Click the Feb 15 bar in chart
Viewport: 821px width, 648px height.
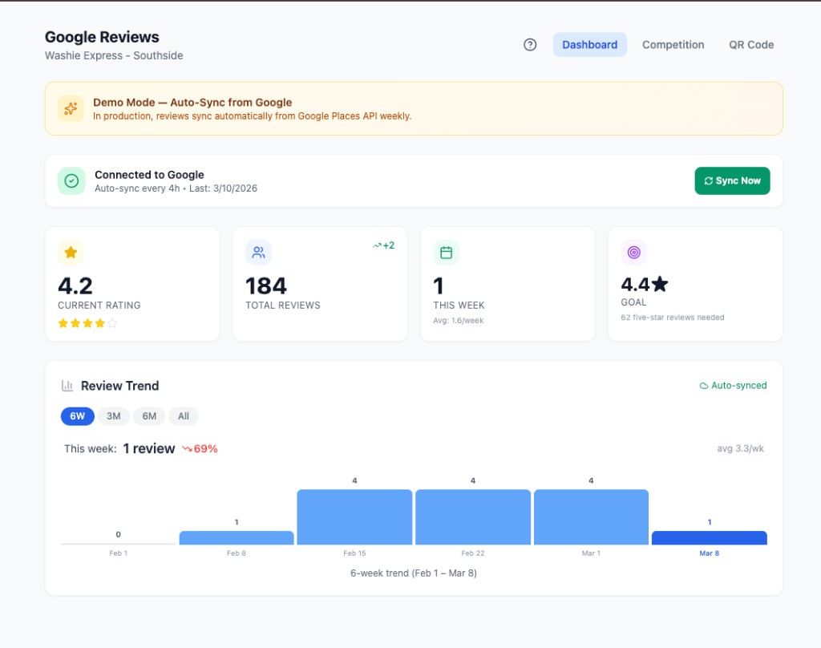[x=354, y=517]
